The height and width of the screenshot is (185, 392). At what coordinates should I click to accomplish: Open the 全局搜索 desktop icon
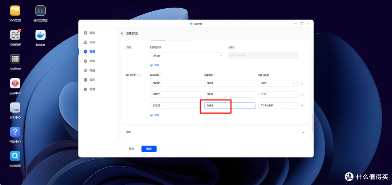[x=15, y=156]
